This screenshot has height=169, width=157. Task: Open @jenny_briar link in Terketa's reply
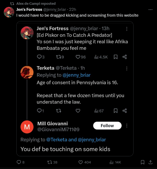(77, 75)
